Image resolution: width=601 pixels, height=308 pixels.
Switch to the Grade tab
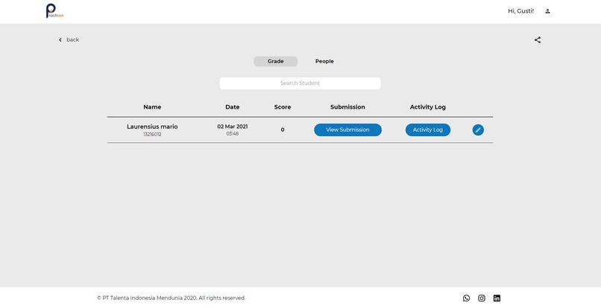[x=276, y=61]
